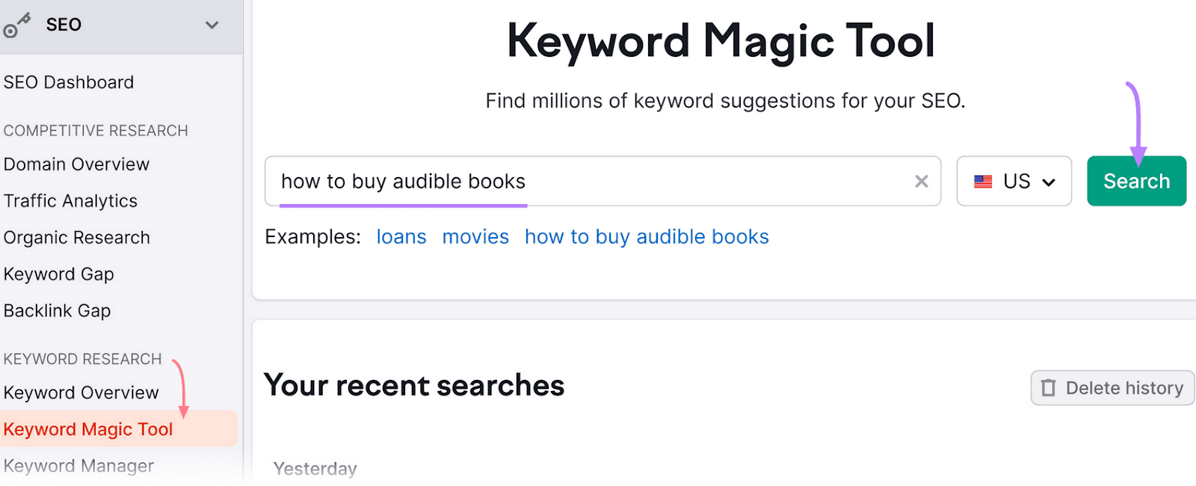The image size is (1196, 486).
Task: Open Traffic Analytics
Action: [x=70, y=200]
